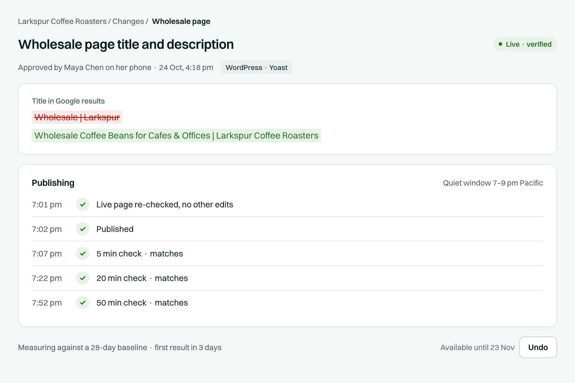Click '20 min check · matches' text
This screenshot has width=575, height=383.
142,278
